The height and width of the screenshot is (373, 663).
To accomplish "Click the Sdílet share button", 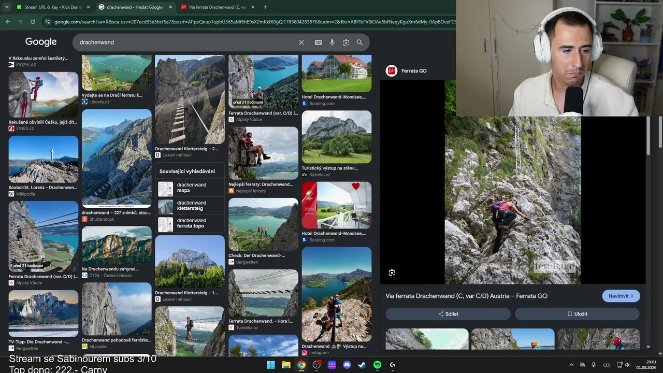I will [448, 314].
